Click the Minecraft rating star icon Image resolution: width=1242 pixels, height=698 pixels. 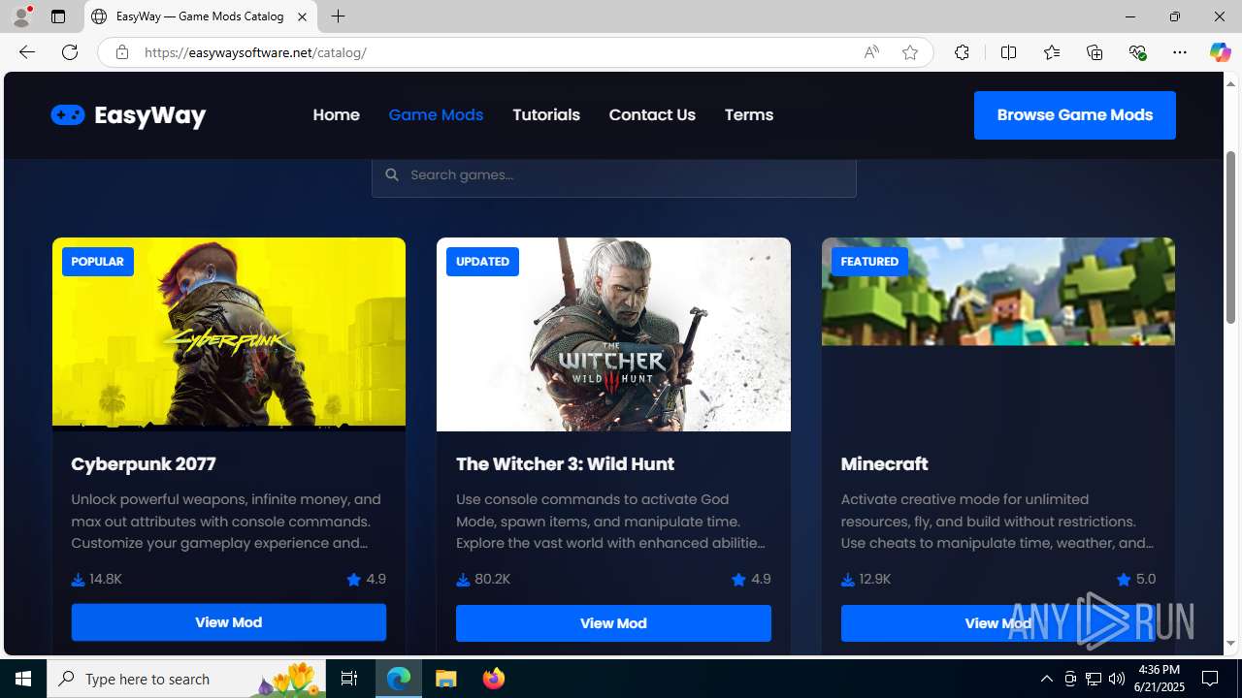pyautogui.click(x=1124, y=579)
